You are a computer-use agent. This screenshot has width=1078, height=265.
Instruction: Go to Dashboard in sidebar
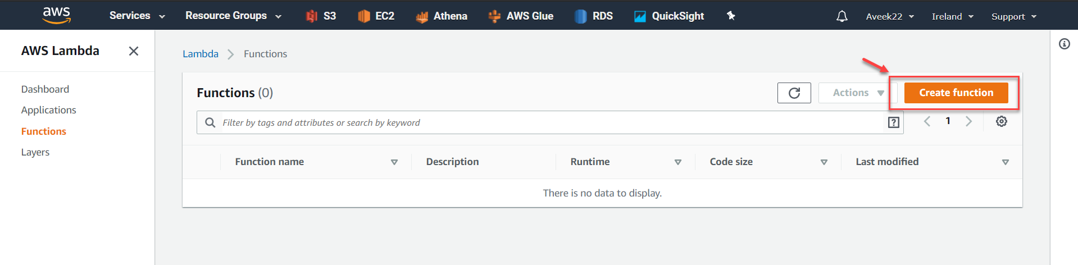click(x=45, y=89)
